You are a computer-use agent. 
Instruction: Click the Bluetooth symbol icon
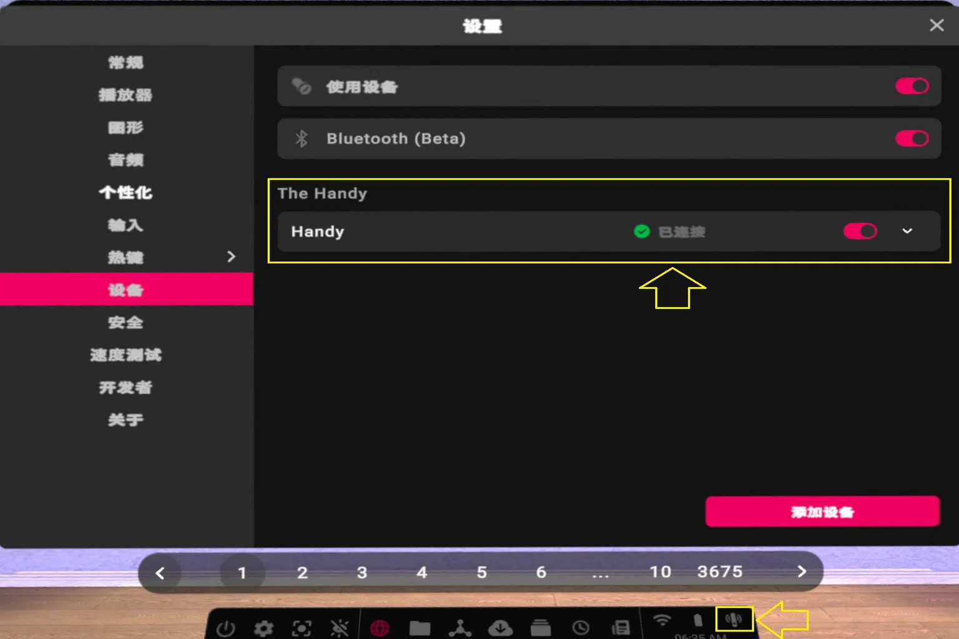pos(302,139)
